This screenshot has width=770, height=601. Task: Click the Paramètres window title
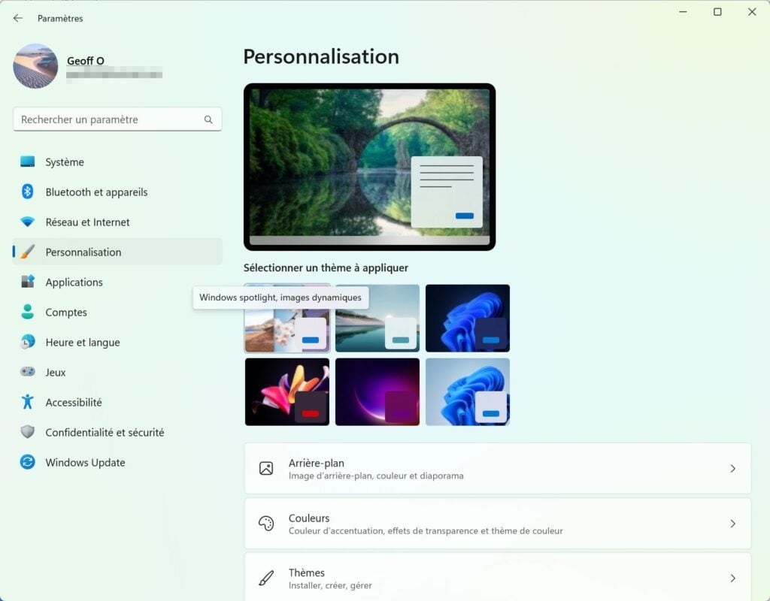(x=60, y=18)
